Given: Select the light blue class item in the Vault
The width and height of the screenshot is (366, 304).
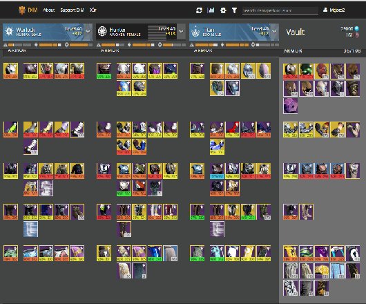Looking at the screenshot, I should 337,270.
